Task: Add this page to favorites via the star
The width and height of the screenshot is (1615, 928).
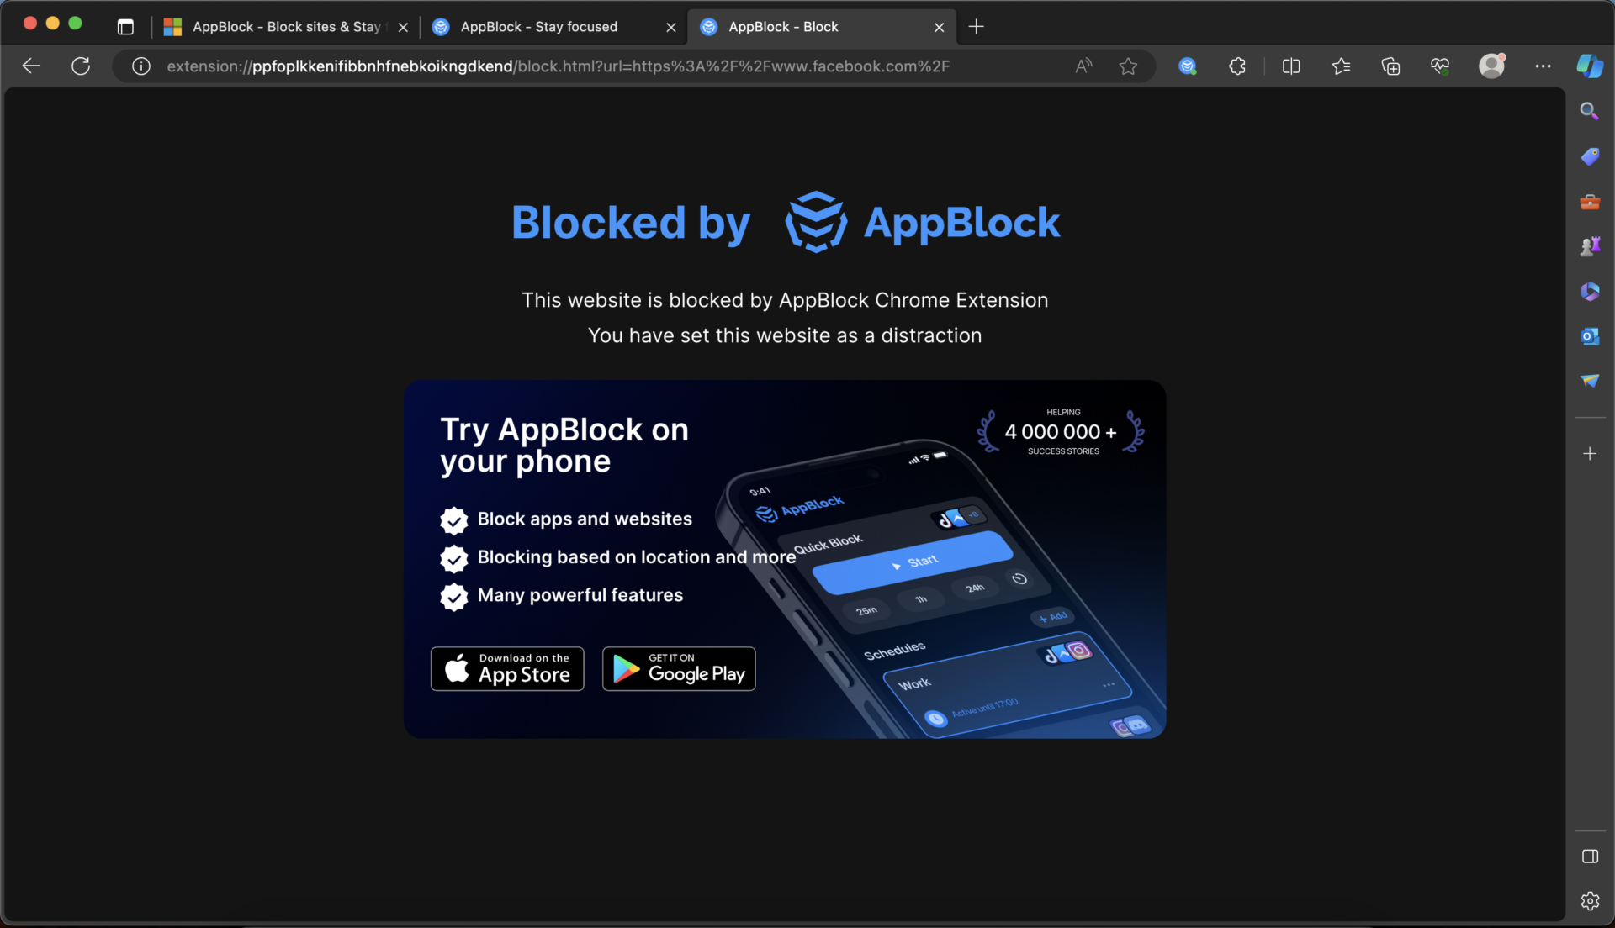Action: pos(1128,66)
